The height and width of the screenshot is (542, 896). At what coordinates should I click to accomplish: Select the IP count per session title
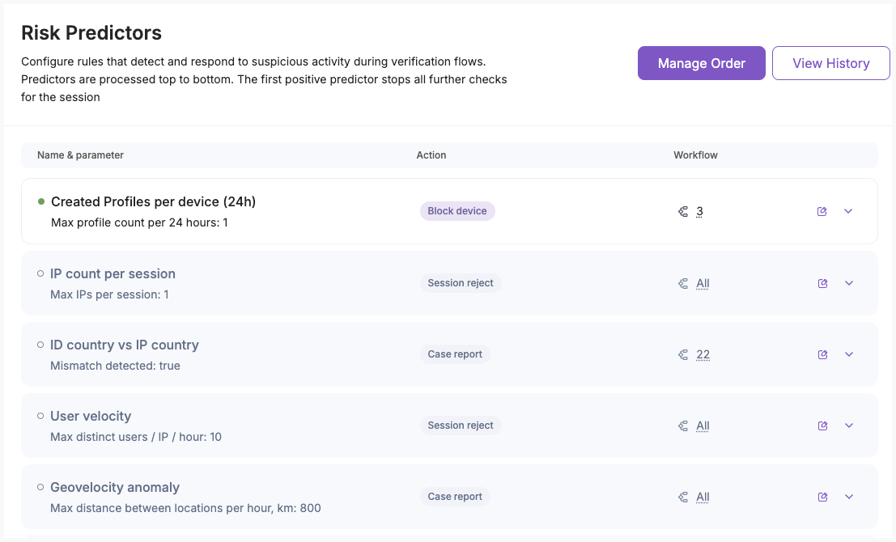113,273
